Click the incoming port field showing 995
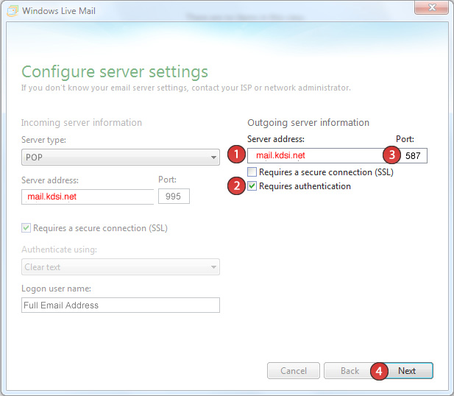The width and height of the screenshot is (454, 396). 174,197
